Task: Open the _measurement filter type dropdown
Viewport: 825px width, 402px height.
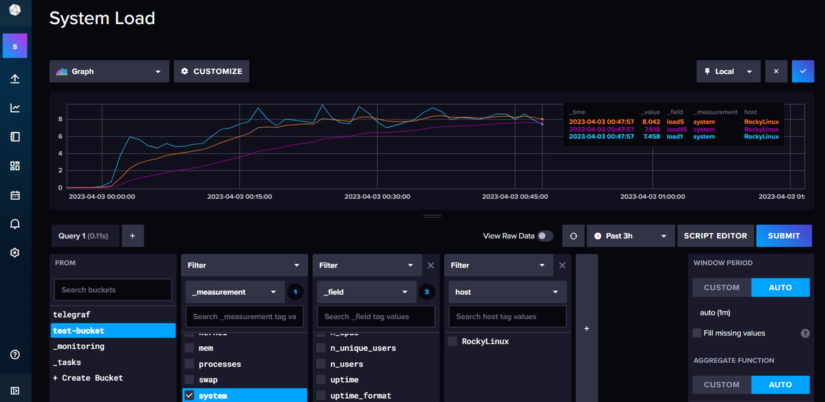Action: pos(234,291)
